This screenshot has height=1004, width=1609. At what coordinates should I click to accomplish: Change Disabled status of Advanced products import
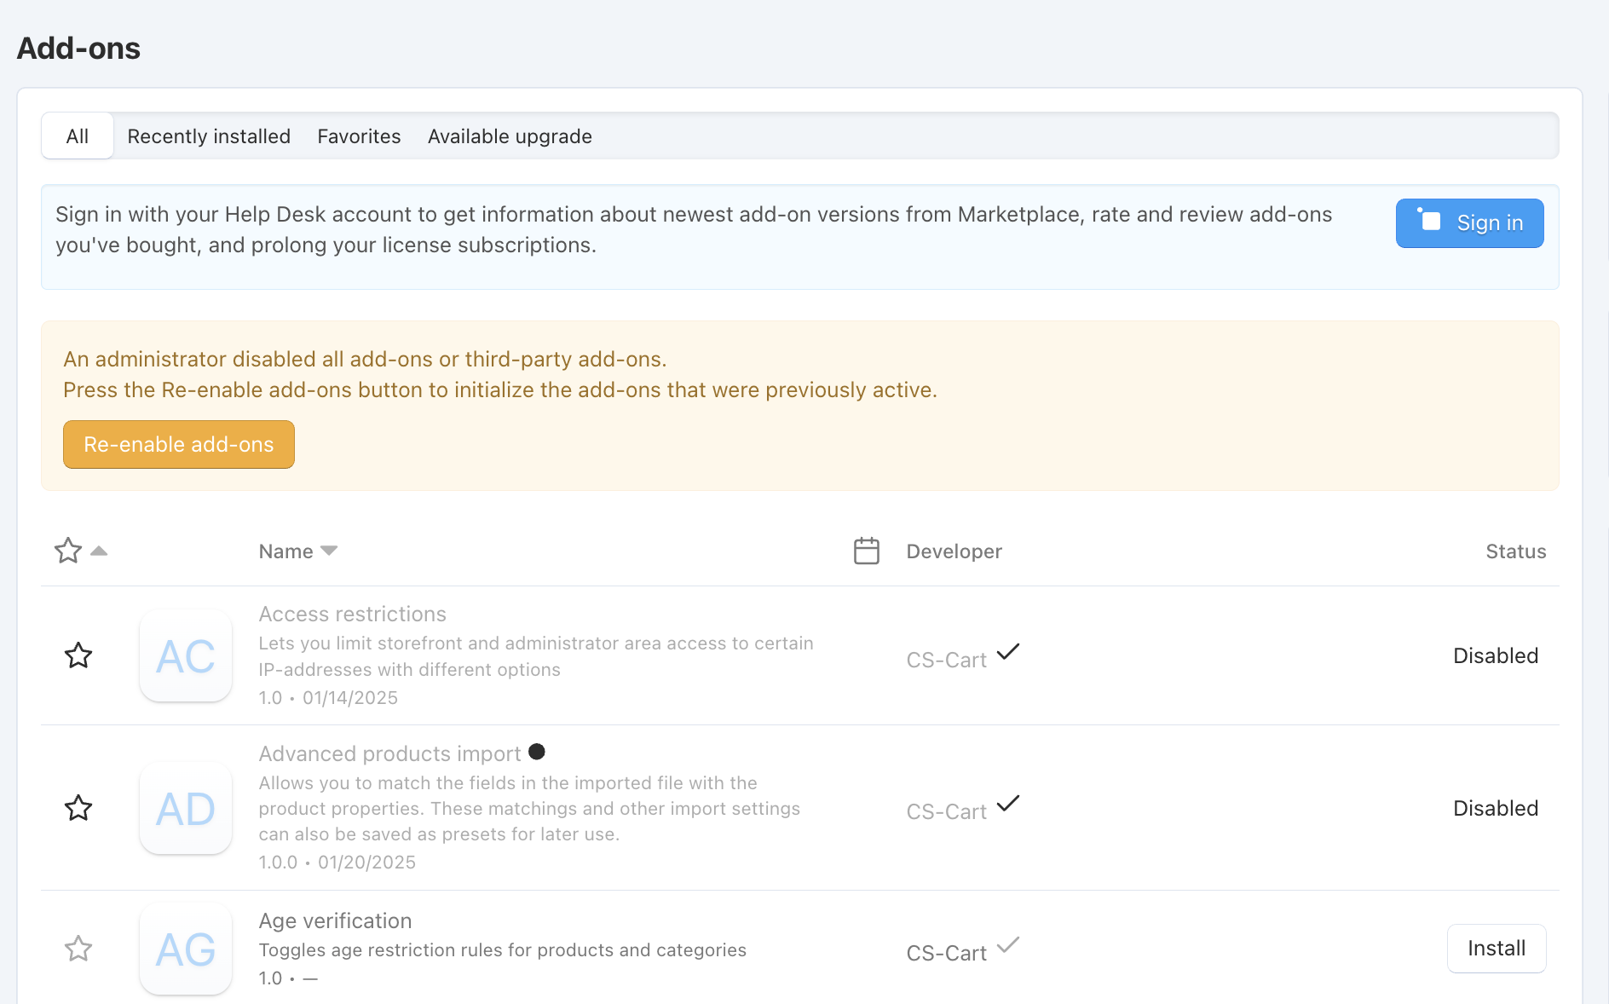tap(1496, 808)
